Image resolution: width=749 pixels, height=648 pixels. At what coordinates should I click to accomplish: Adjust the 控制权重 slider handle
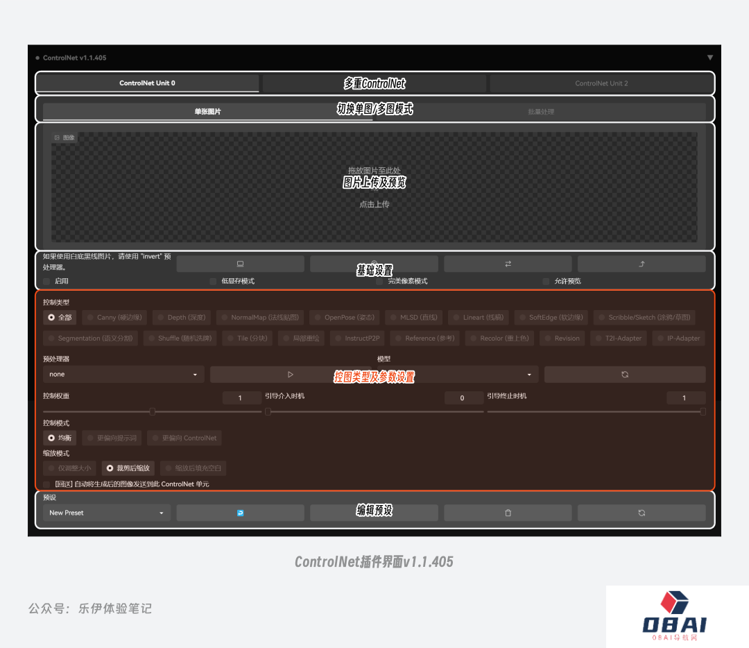[x=153, y=411]
